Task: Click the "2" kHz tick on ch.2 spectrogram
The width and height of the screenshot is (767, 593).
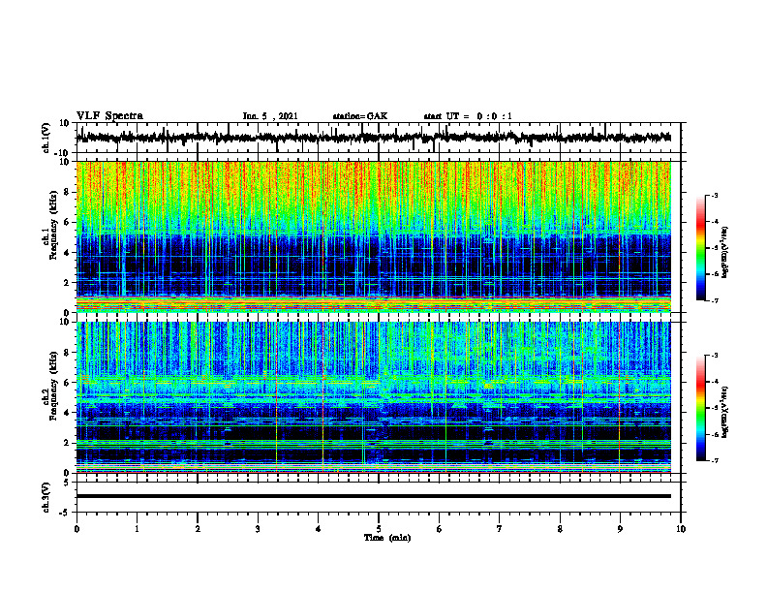Action: click(x=68, y=443)
